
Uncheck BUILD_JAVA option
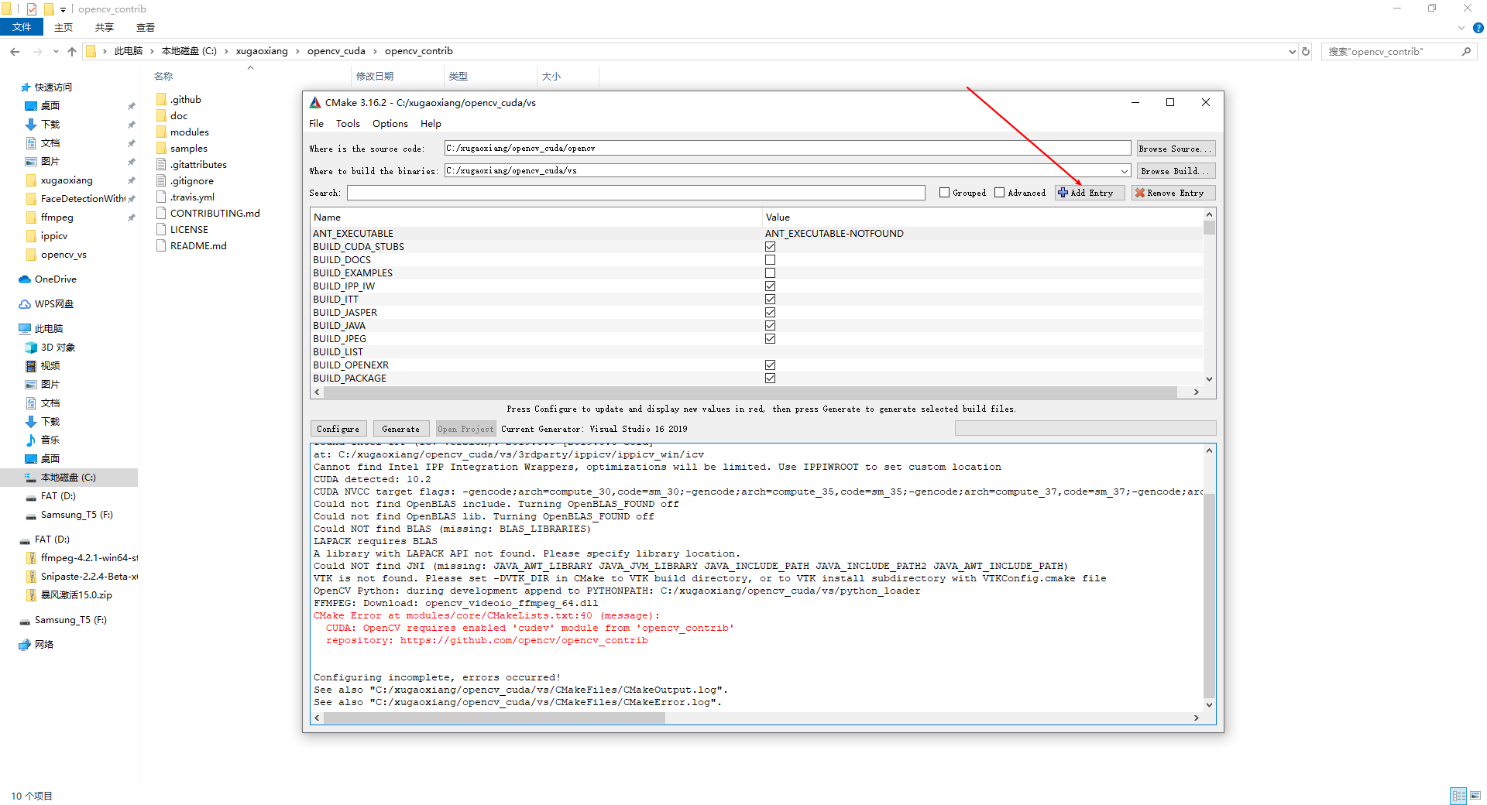[770, 325]
